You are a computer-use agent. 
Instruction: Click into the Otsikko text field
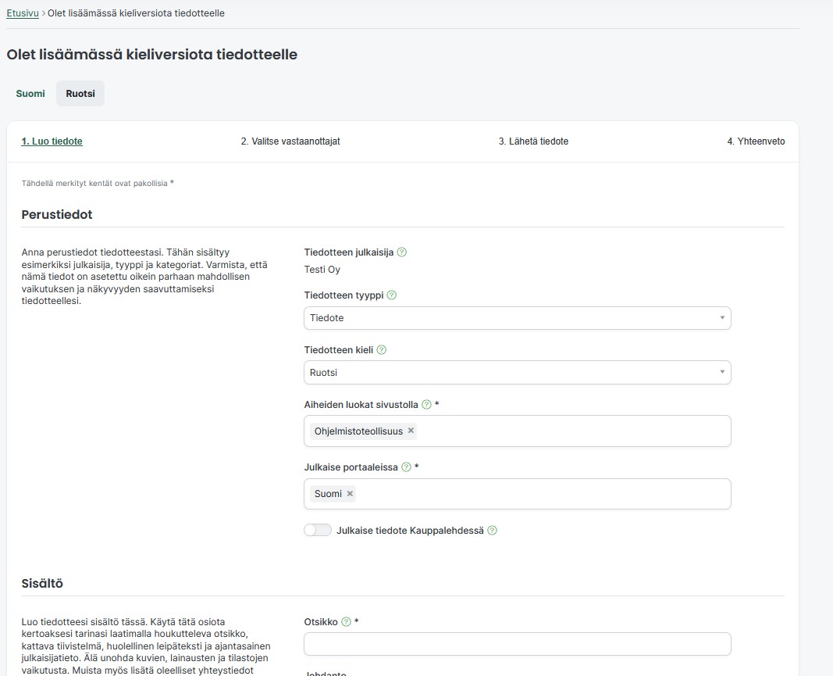coord(518,644)
